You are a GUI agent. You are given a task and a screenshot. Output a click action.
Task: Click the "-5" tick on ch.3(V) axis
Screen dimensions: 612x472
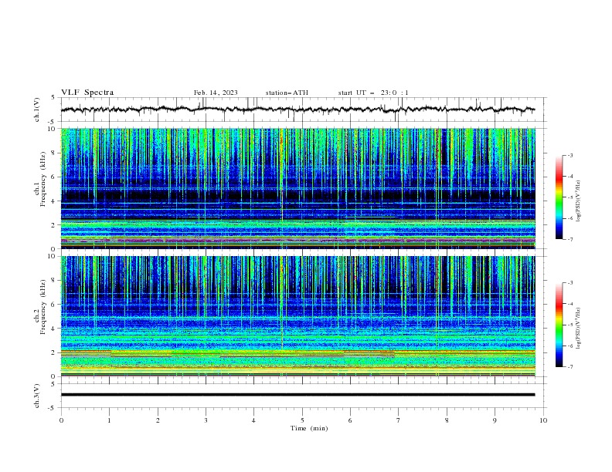click(x=53, y=408)
